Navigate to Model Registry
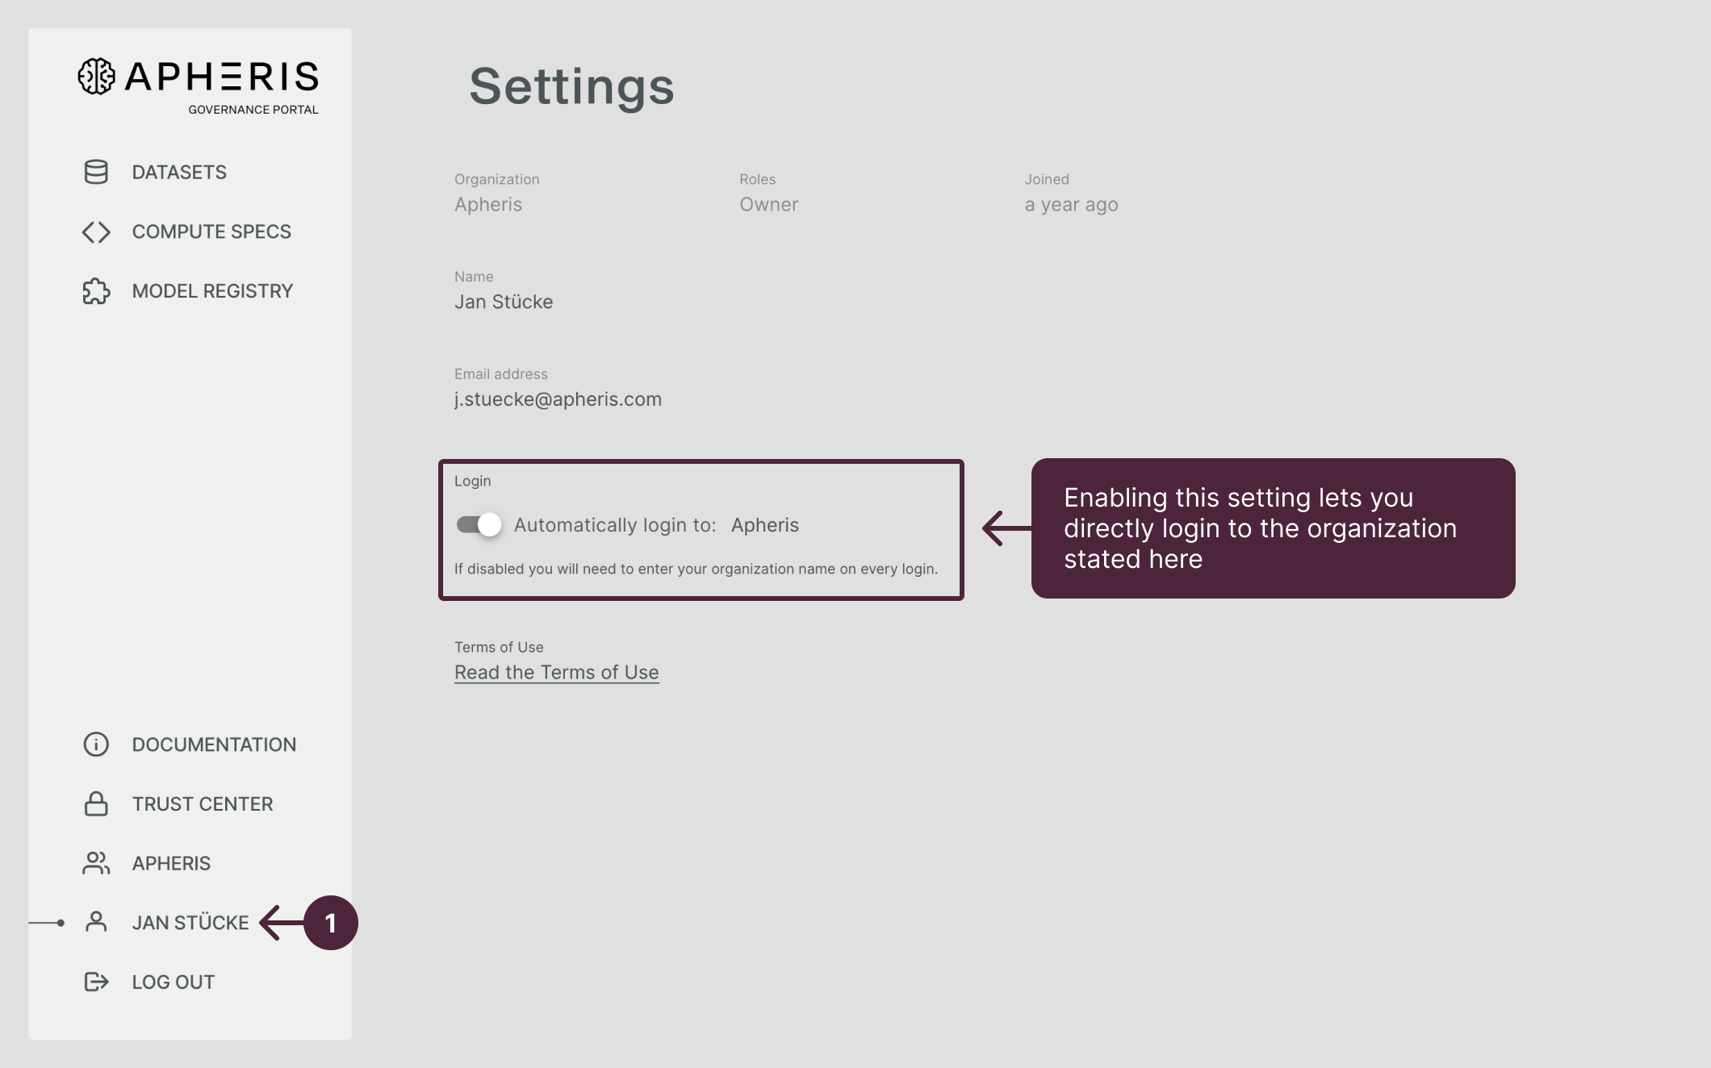 212,291
